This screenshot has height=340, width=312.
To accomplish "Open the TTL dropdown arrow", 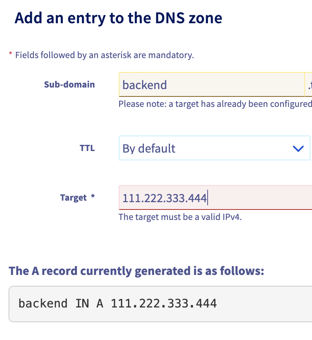I will 298,149.
